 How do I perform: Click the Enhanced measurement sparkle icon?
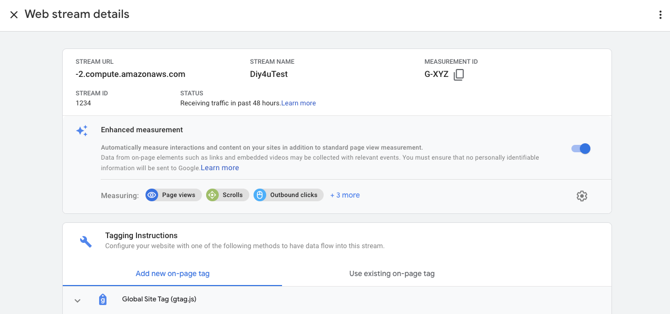click(82, 131)
